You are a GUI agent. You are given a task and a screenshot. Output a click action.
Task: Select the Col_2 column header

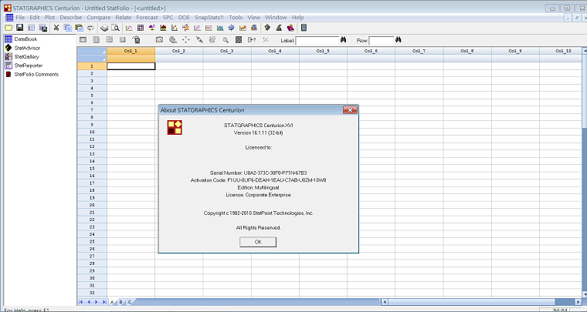179,51
